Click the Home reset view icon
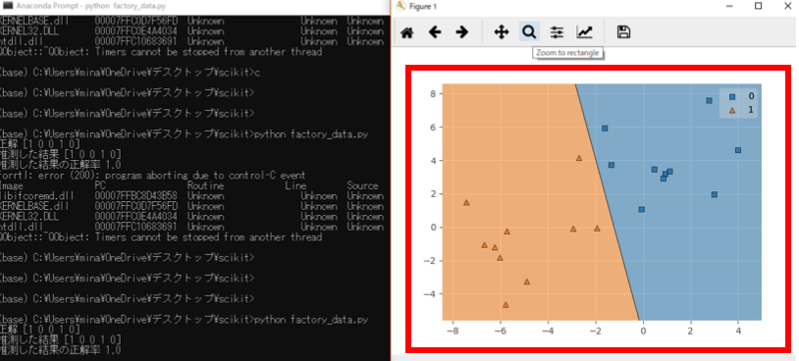 (406, 33)
